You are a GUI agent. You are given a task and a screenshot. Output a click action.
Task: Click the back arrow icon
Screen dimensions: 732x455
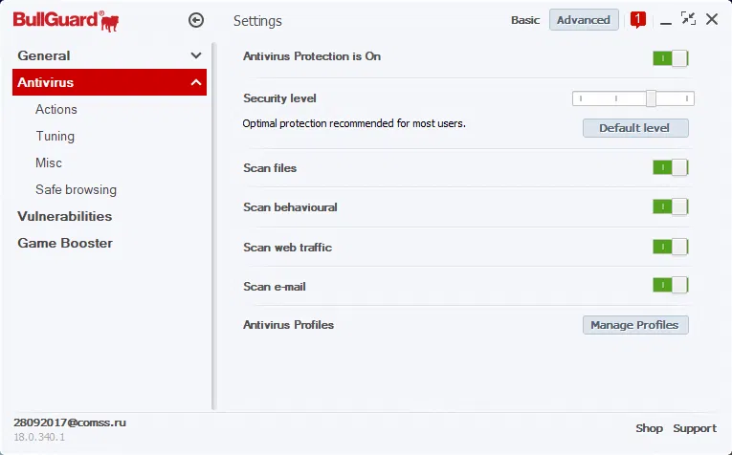point(196,19)
